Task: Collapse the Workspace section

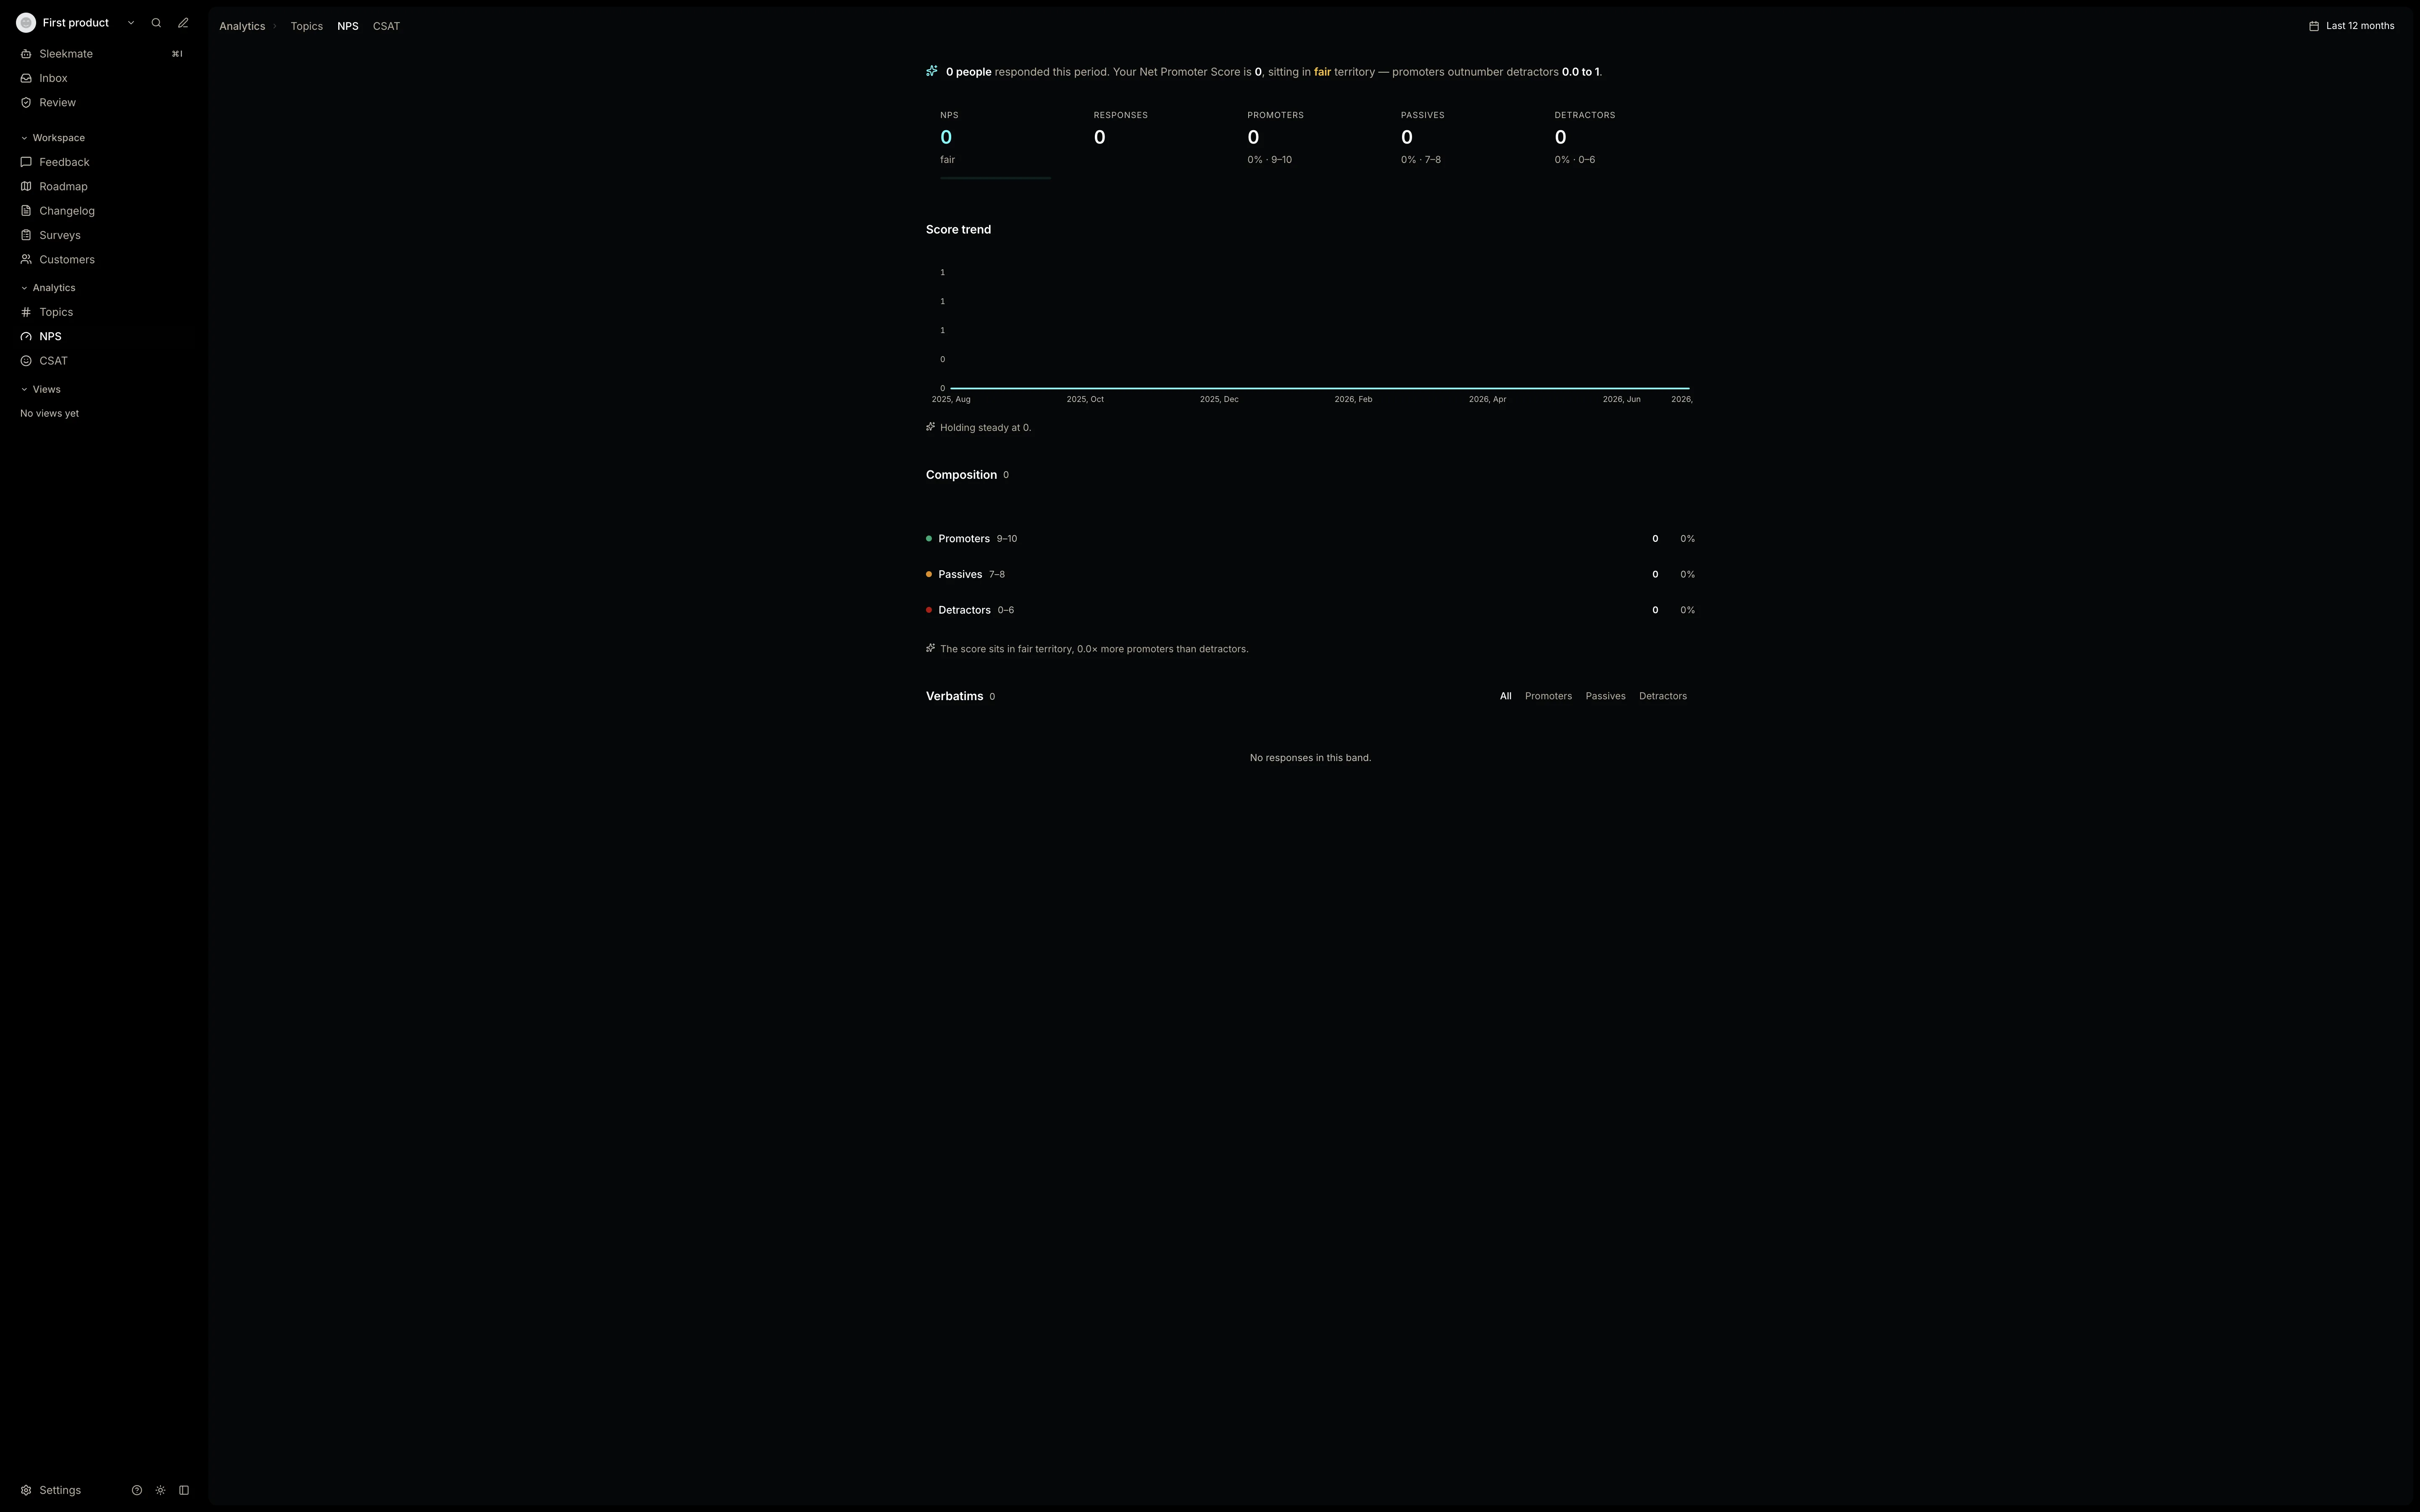Action: click(52, 138)
